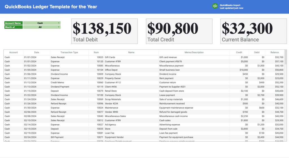Select the $2,700 debit cell
The width and height of the screenshot is (289, 158).
pyautogui.click(x=257, y=95)
